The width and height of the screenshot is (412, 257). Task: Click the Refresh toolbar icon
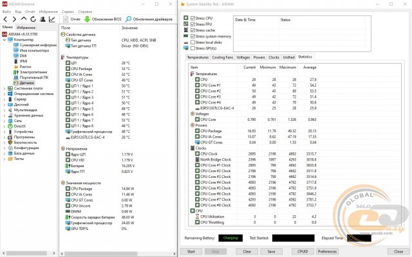coord(33,19)
